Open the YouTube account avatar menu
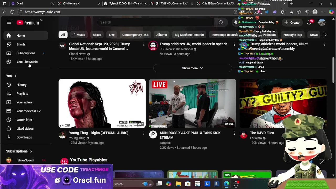Image resolution: width=336 pixels, height=189 pixels. tap(322, 22)
